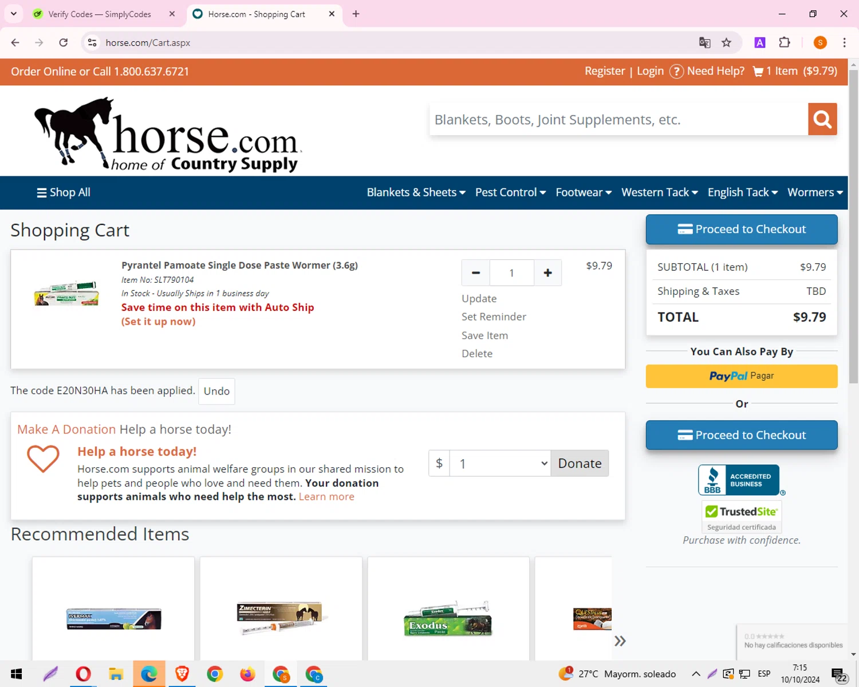Click the Pyrantel Pamoate wormer product thumbnail
The height and width of the screenshot is (687, 859).
tap(66, 294)
